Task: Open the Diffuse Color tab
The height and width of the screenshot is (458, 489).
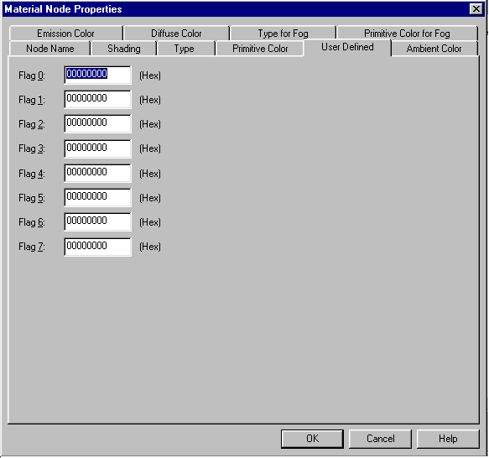Action: point(176,33)
